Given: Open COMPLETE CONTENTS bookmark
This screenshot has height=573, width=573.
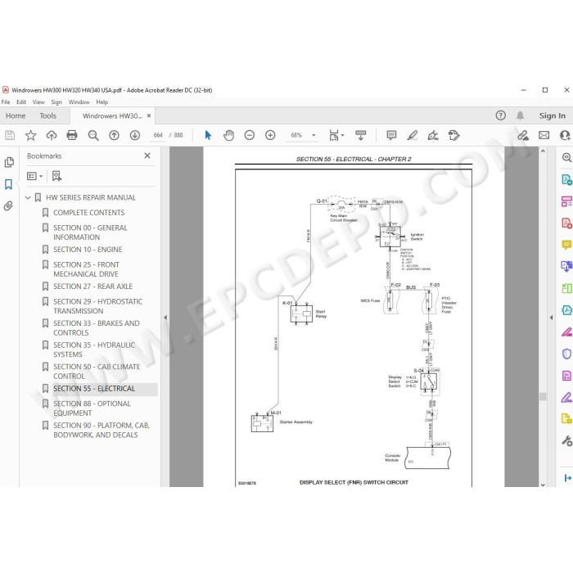Looking at the screenshot, I should 88,213.
